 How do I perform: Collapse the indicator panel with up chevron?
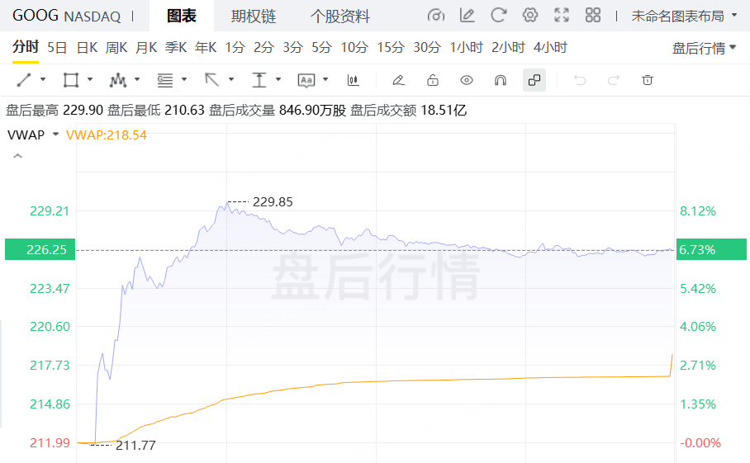coord(17,156)
